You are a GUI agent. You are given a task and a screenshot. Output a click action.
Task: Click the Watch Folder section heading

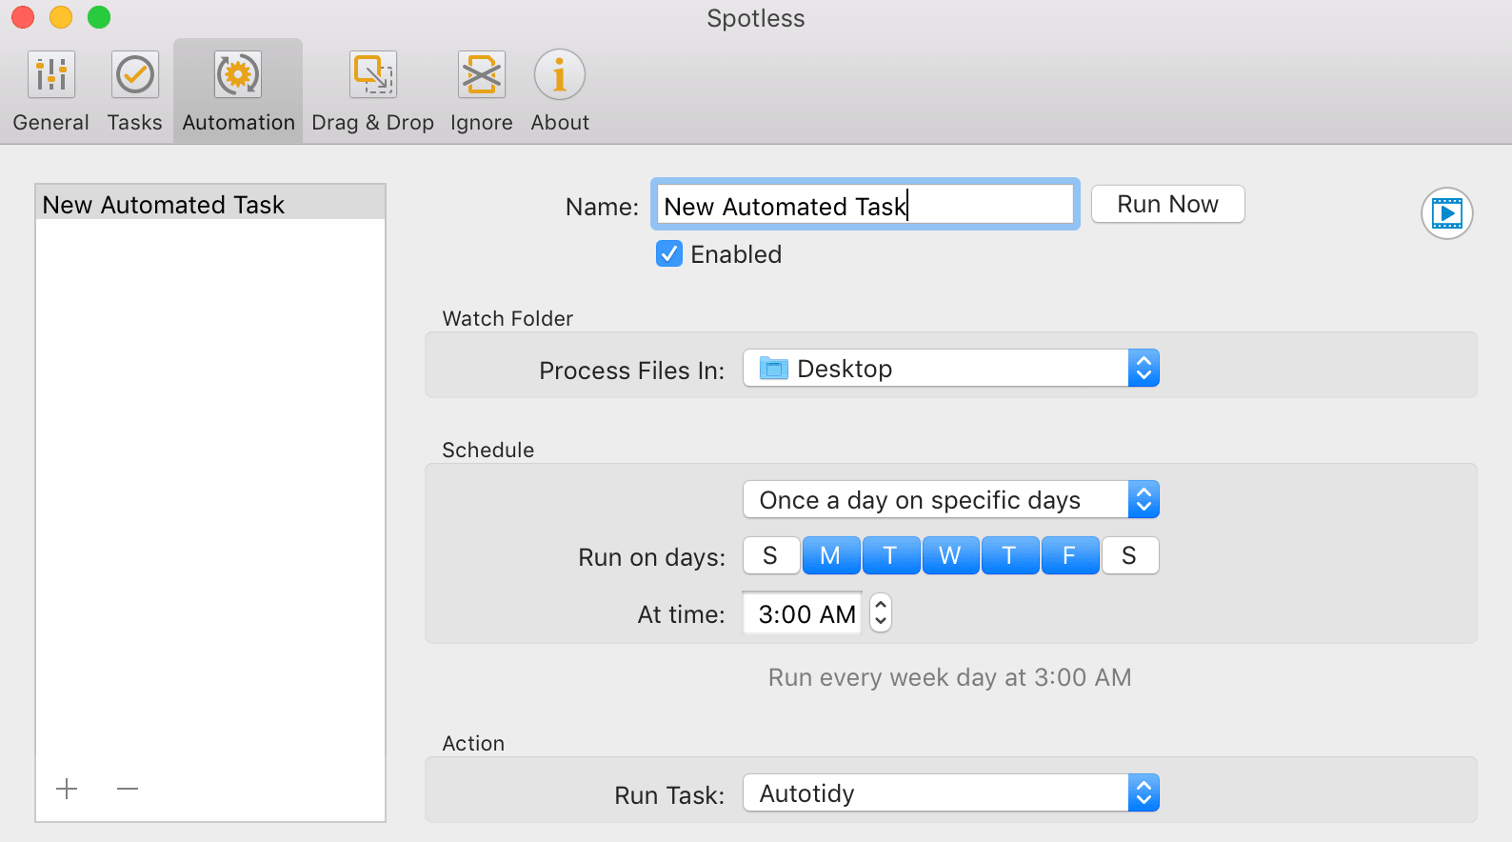(x=507, y=319)
